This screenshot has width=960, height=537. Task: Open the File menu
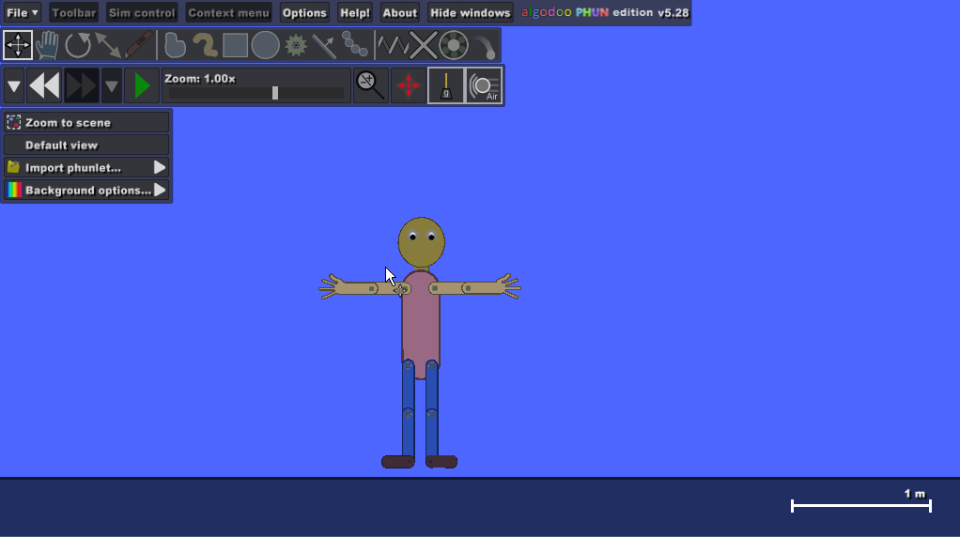pyautogui.click(x=22, y=13)
